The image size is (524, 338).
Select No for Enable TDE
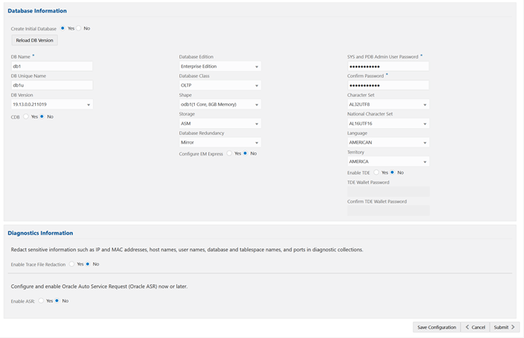pyautogui.click(x=392, y=173)
